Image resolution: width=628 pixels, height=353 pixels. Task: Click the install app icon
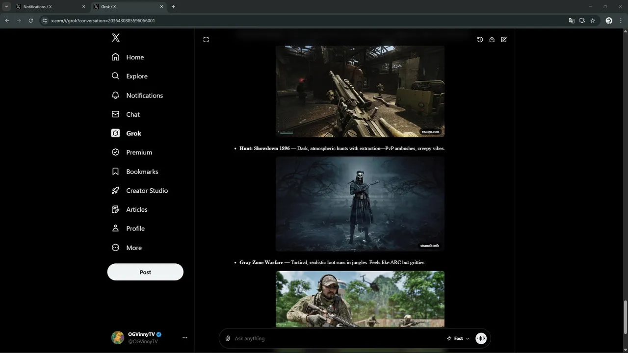[x=582, y=21]
